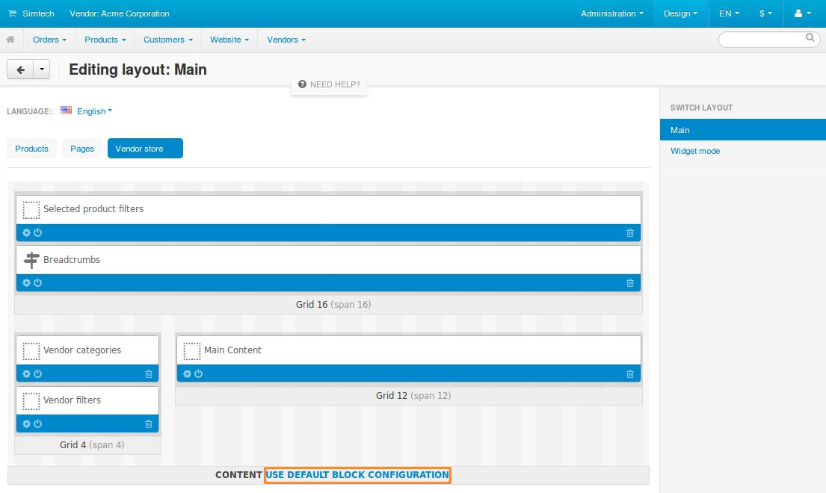Open the Administration dropdown

click(x=612, y=13)
